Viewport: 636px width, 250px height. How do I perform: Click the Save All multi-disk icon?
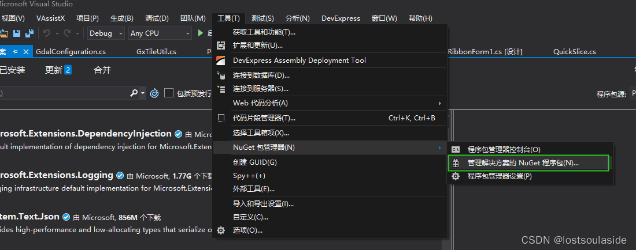tap(29, 33)
